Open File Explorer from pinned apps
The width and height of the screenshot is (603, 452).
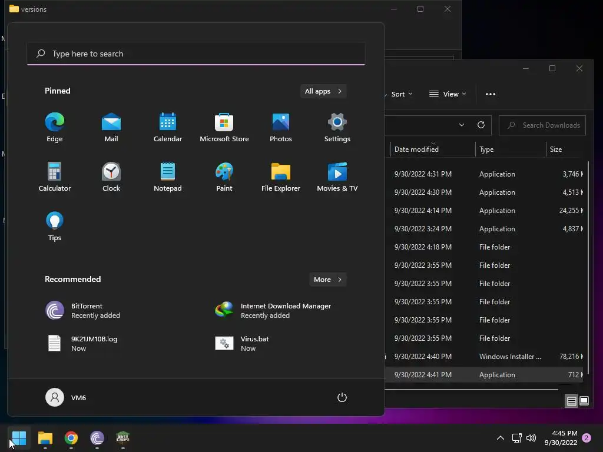click(281, 177)
